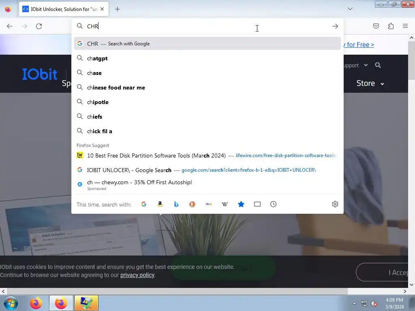
Task: Choose the 'chatgpt' search suggestion
Action: (x=207, y=58)
